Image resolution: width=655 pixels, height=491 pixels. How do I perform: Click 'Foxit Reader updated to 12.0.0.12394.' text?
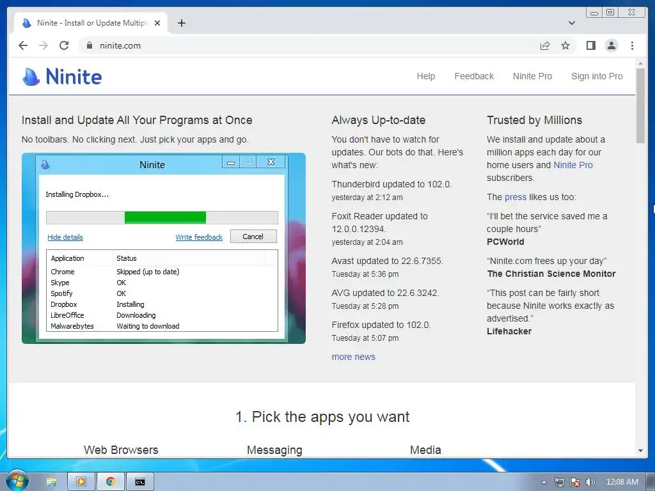coord(379,222)
